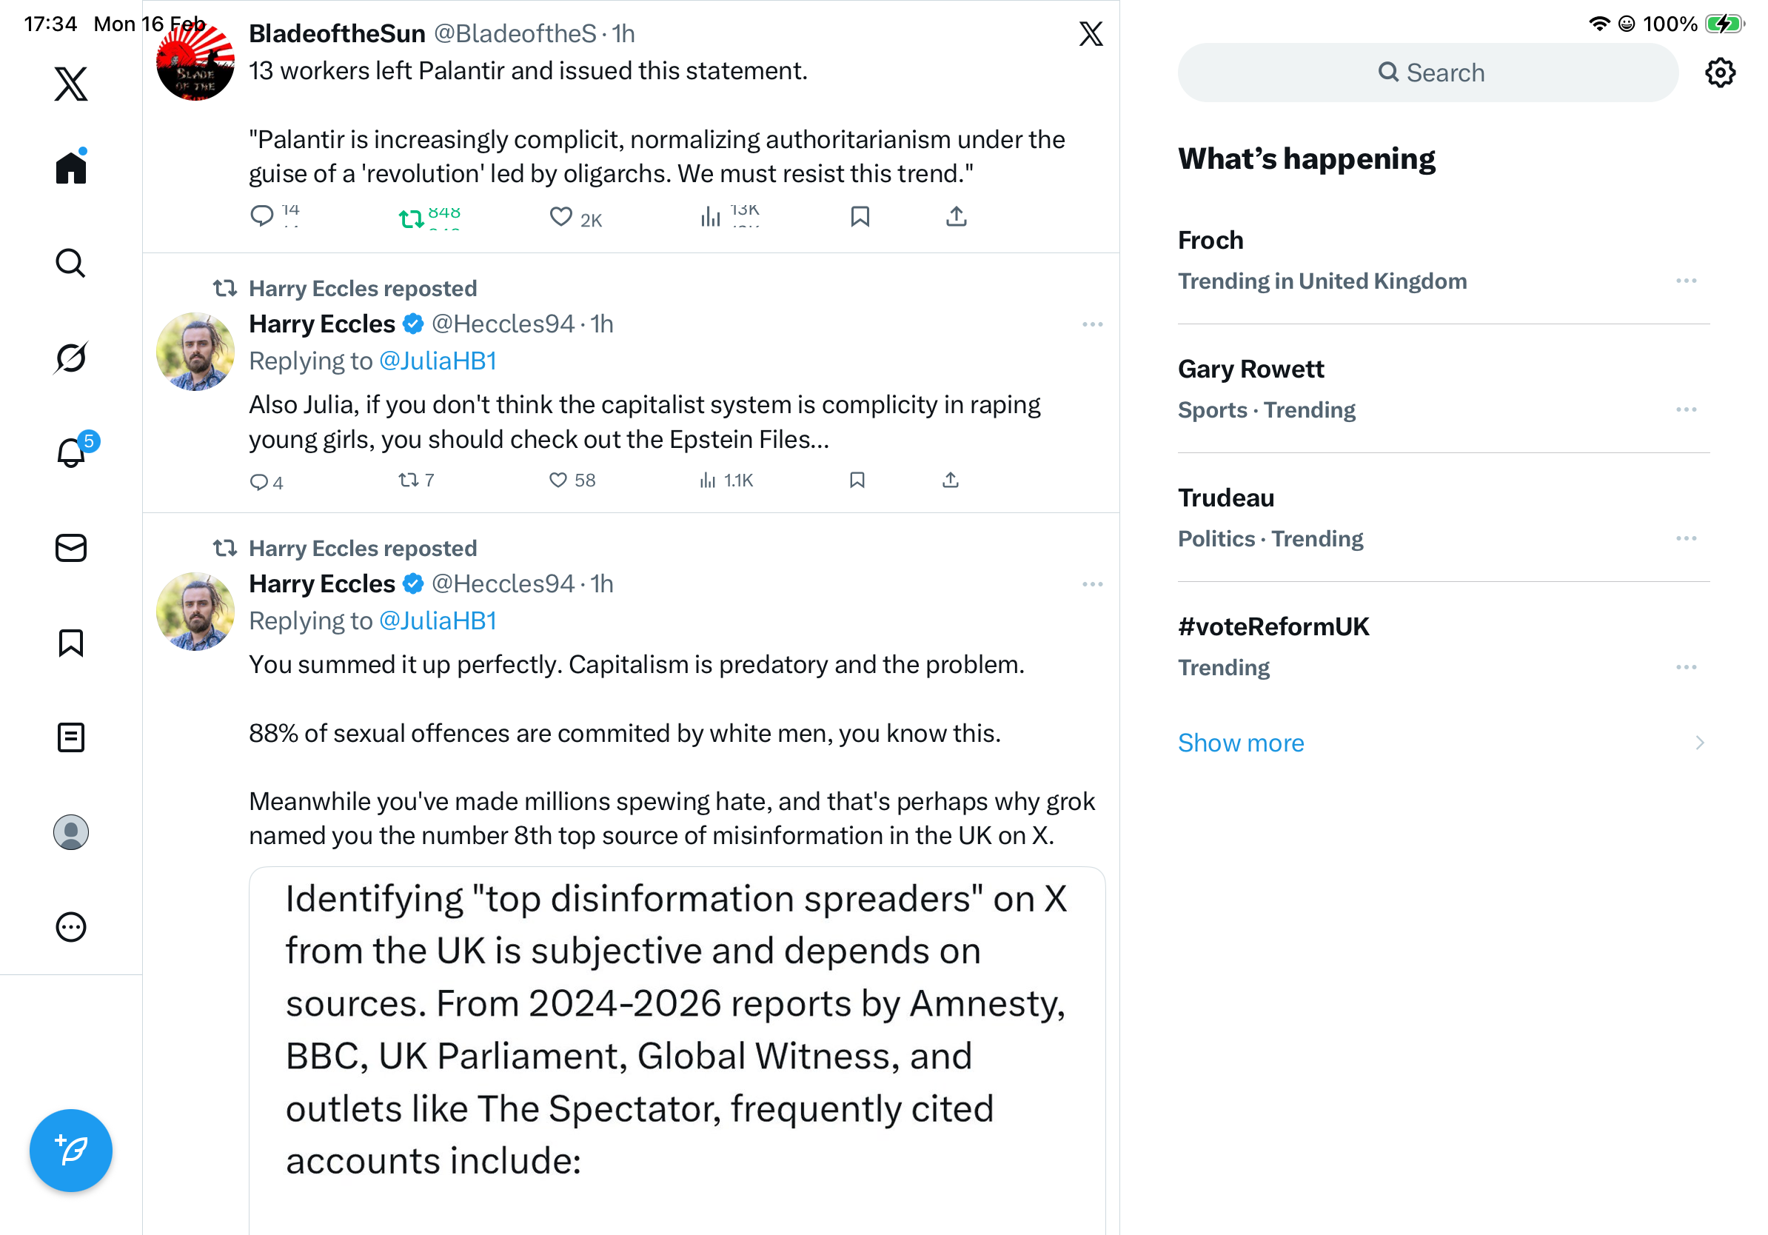1768x1235 pixels.
Task: Open the #voteReformUK trending topic
Action: tap(1273, 626)
